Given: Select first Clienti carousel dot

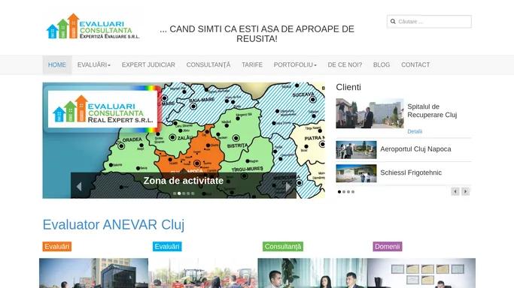Looking at the screenshot, I should pos(339,192).
